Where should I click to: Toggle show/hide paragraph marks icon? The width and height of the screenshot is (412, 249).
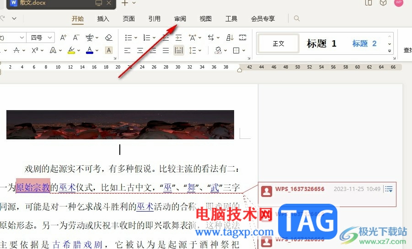coord(242,37)
